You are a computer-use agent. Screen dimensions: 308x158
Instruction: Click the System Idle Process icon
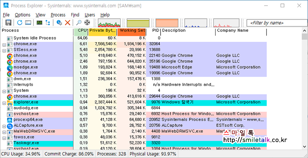click(x=10, y=39)
